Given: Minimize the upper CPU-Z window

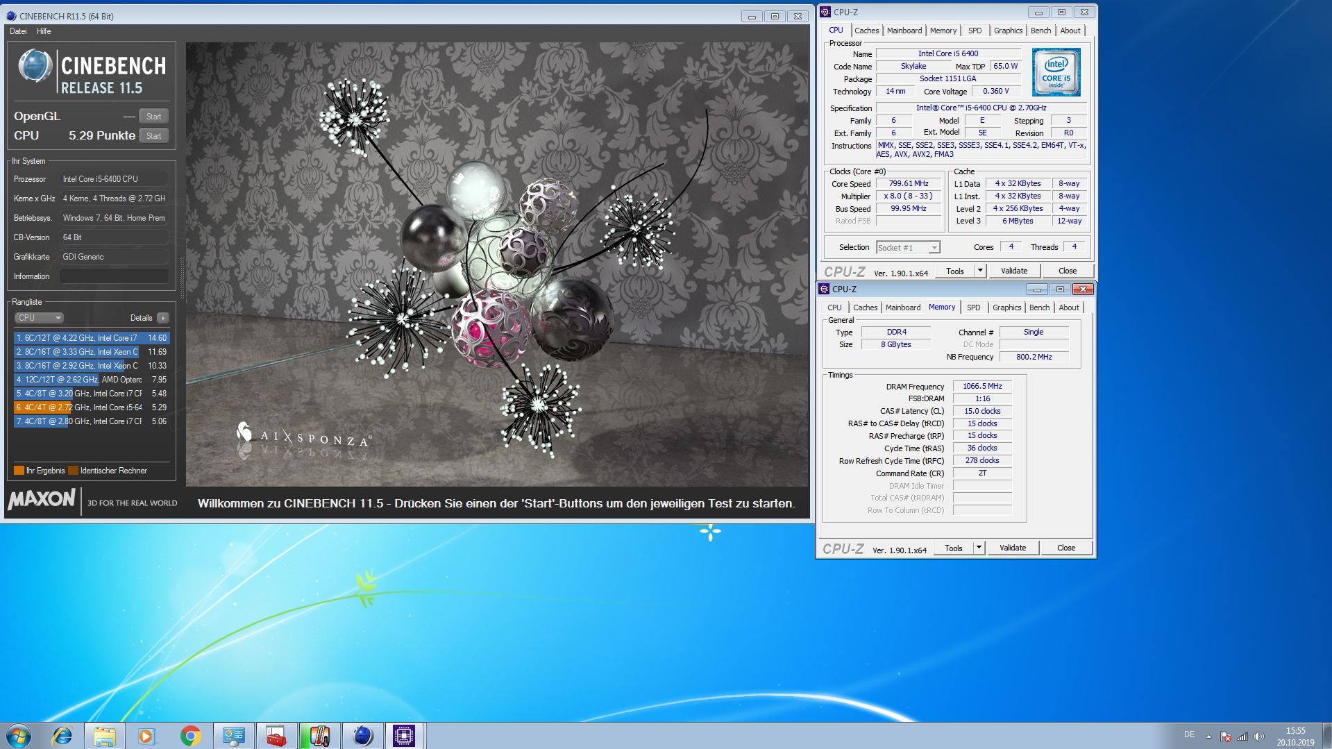Looking at the screenshot, I should coord(1038,12).
